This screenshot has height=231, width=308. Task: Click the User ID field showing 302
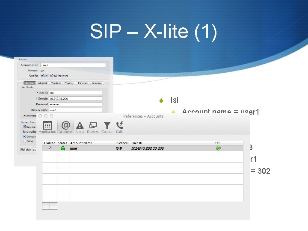[x=76, y=93]
